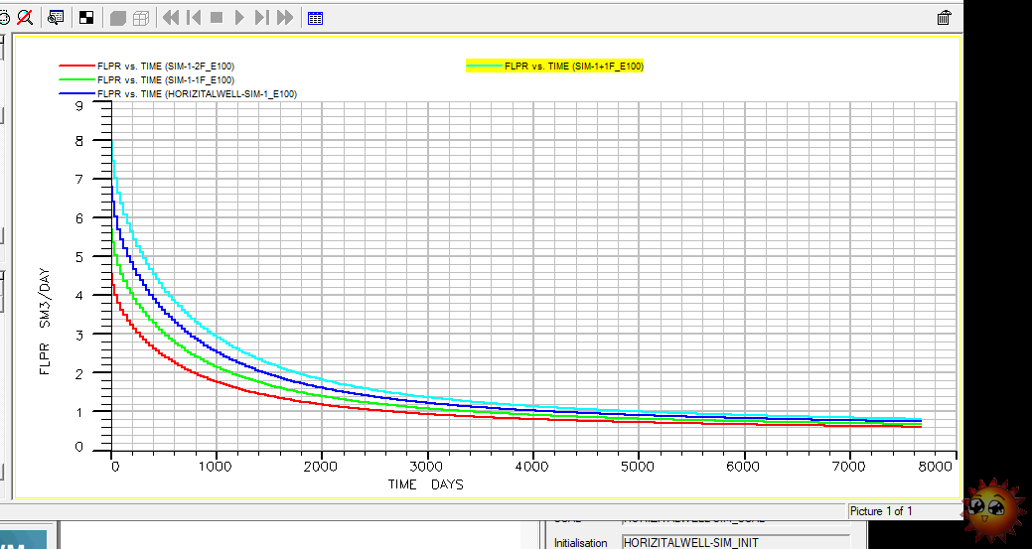Click the HORIZITALWELL-SIM_INIT initialisation field
Screen dimensions: 1032x549
click(x=736, y=542)
